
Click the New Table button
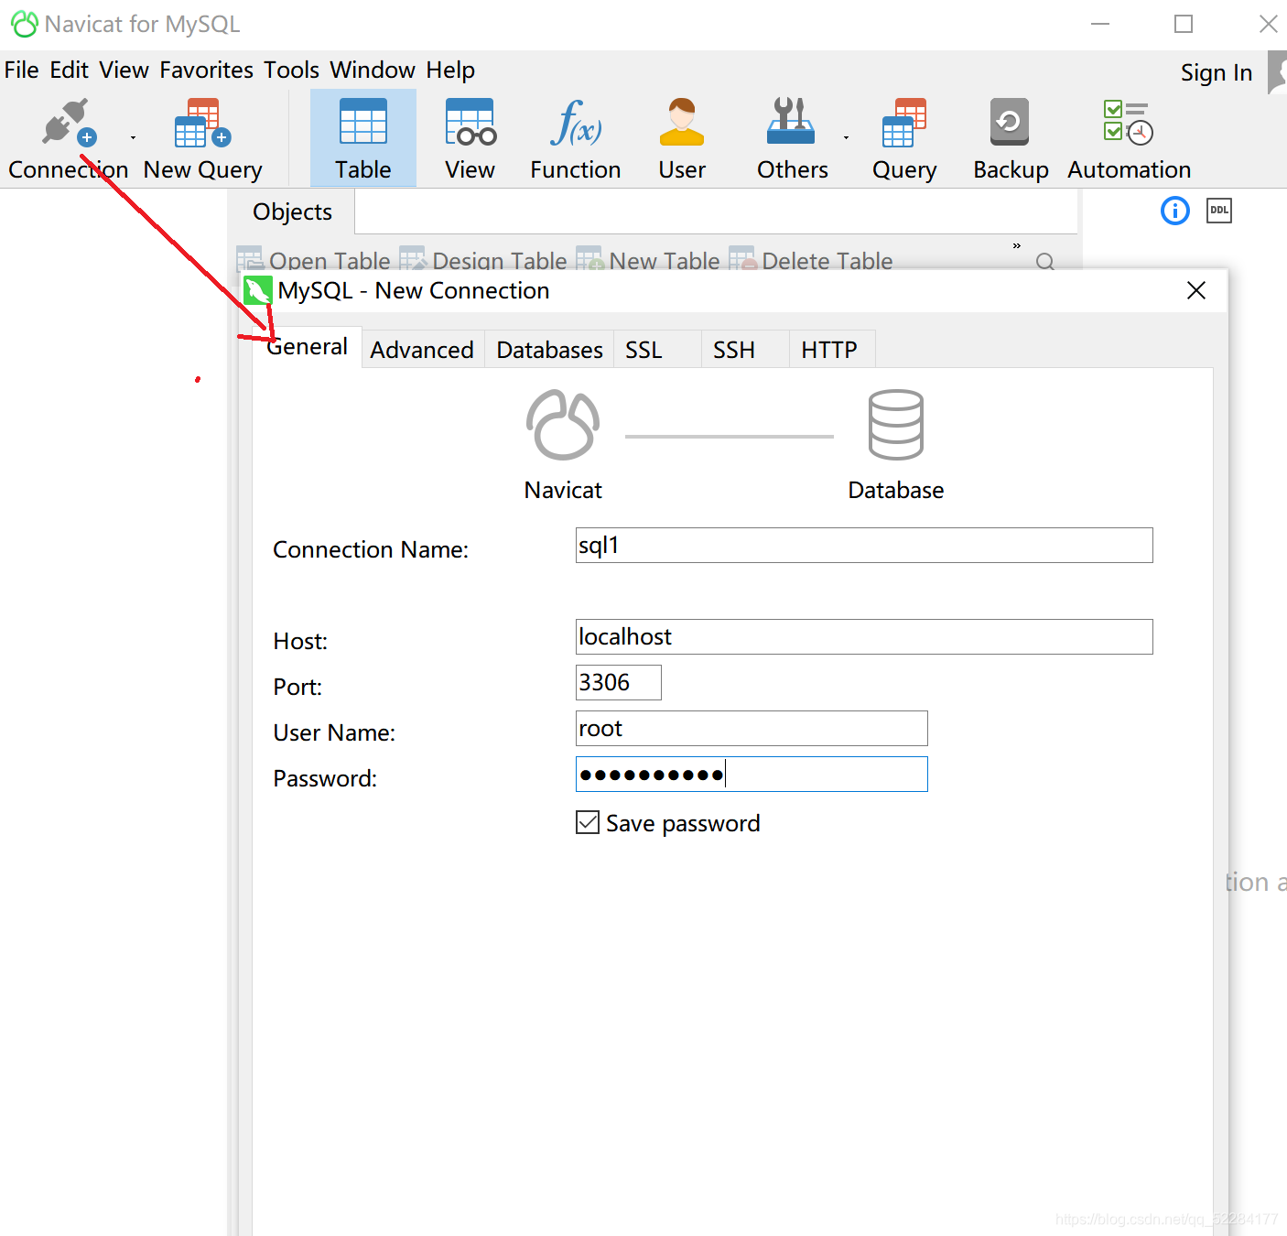[x=648, y=261]
